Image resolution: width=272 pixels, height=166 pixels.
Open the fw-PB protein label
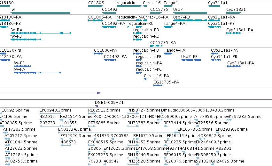[19, 63]
